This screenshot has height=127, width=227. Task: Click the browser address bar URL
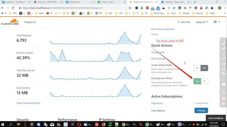[62, 8]
